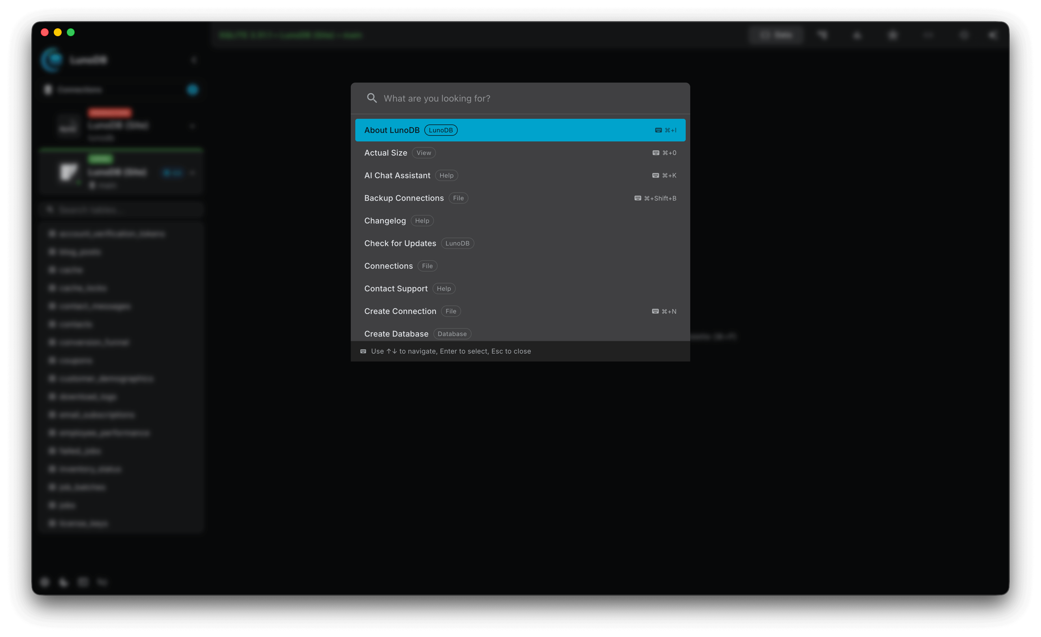Click the keyboard icon in the palette footer
The width and height of the screenshot is (1041, 637).
click(x=363, y=351)
